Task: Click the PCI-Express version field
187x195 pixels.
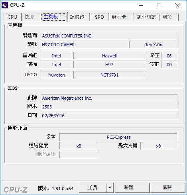Action: (118, 137)
